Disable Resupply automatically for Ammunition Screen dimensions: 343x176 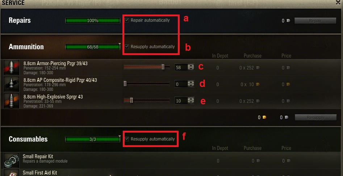click(x=127, y=47)
